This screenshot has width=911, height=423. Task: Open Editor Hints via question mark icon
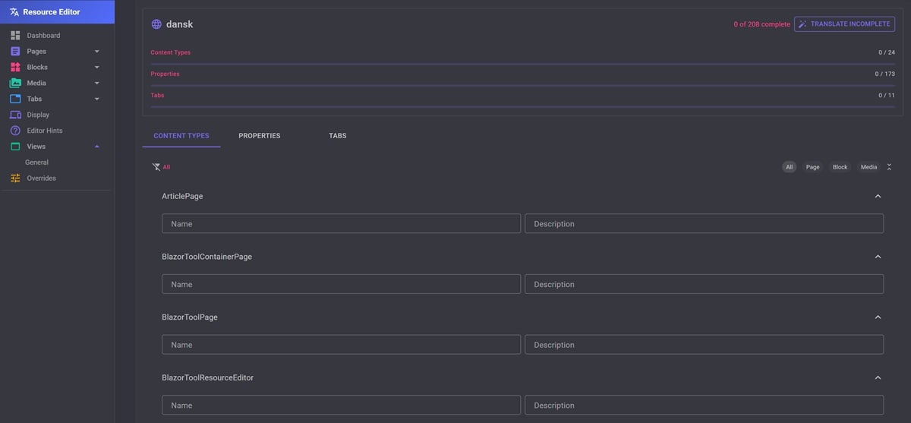point(15,131)
